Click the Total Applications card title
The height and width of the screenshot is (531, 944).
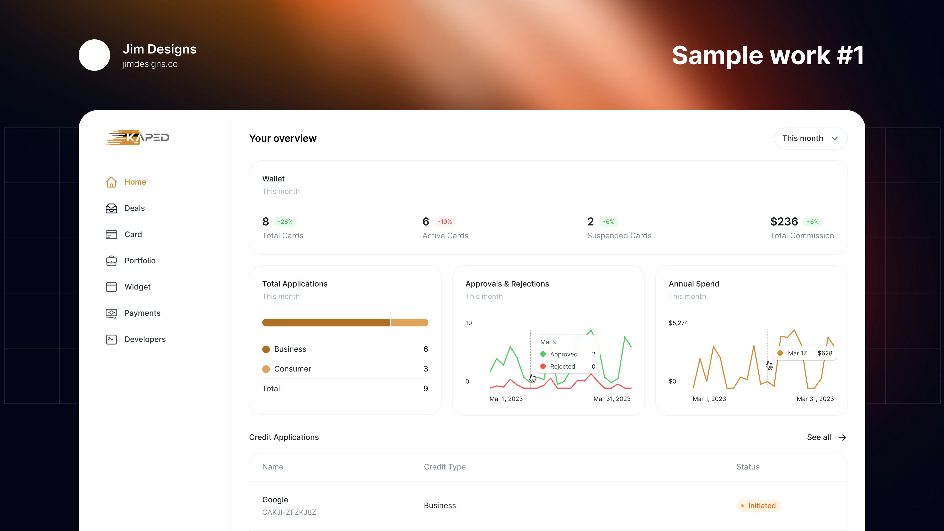pos(295,284)
